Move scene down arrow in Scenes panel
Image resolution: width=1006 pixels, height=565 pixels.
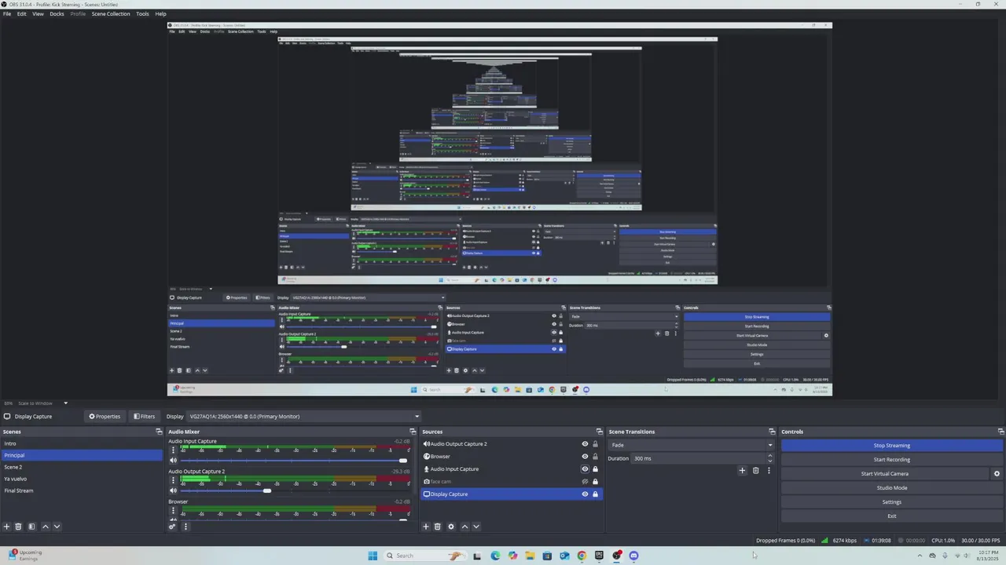coord(57,527)
